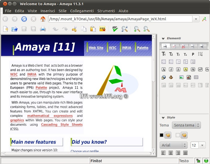210x164 pixels.
Task: Apply bold with the dark A icon
Action: coord(164,69)
